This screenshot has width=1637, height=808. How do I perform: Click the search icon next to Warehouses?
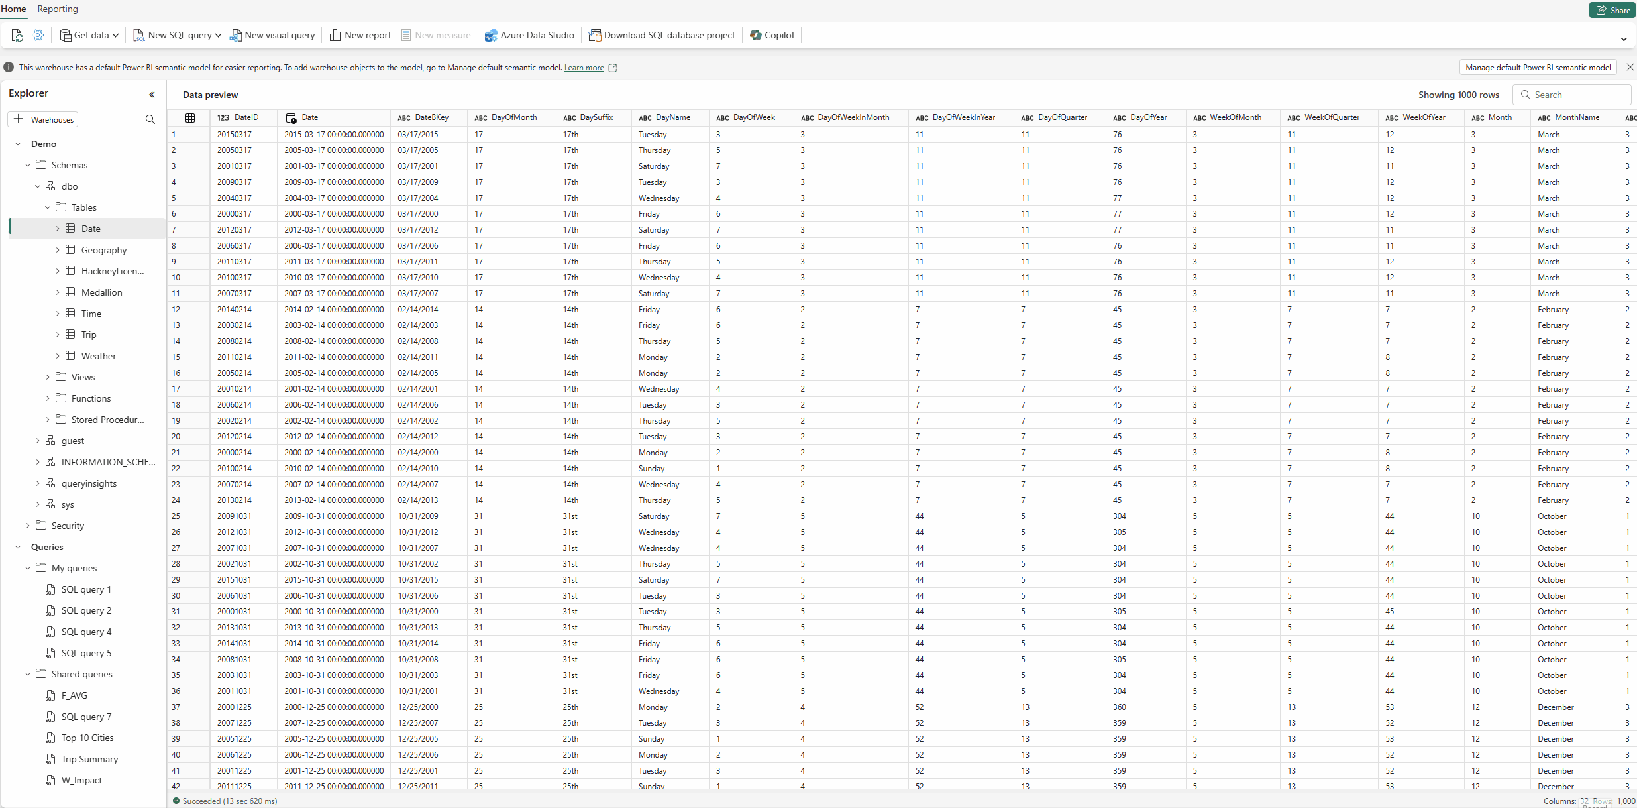(x=150, y=119)
